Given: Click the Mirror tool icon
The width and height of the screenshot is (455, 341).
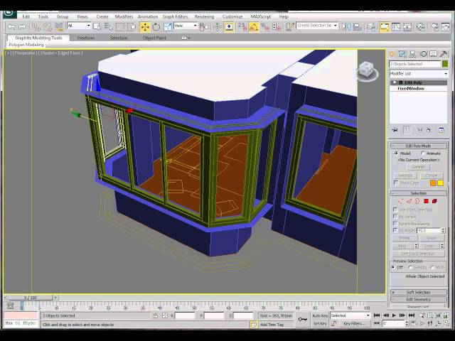Looking at the screenshot, I should point(346,27).
